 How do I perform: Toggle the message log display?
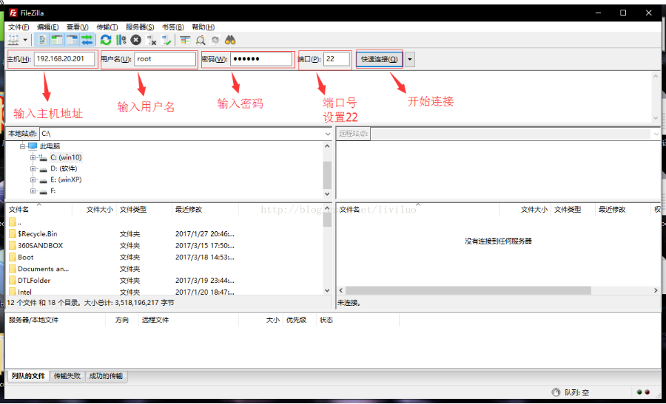42,41
